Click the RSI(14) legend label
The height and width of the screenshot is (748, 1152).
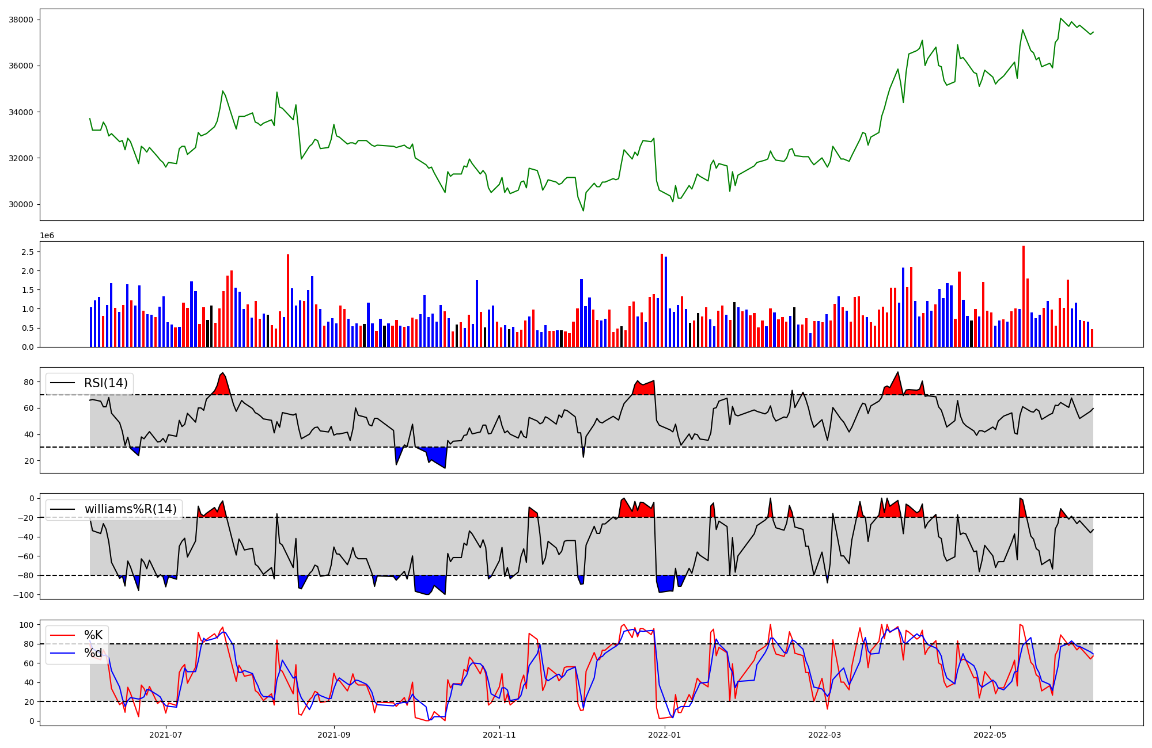click(106, 383)
